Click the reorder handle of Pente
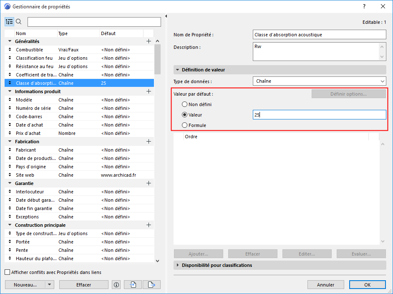The image size is (393, 294). 10,250
